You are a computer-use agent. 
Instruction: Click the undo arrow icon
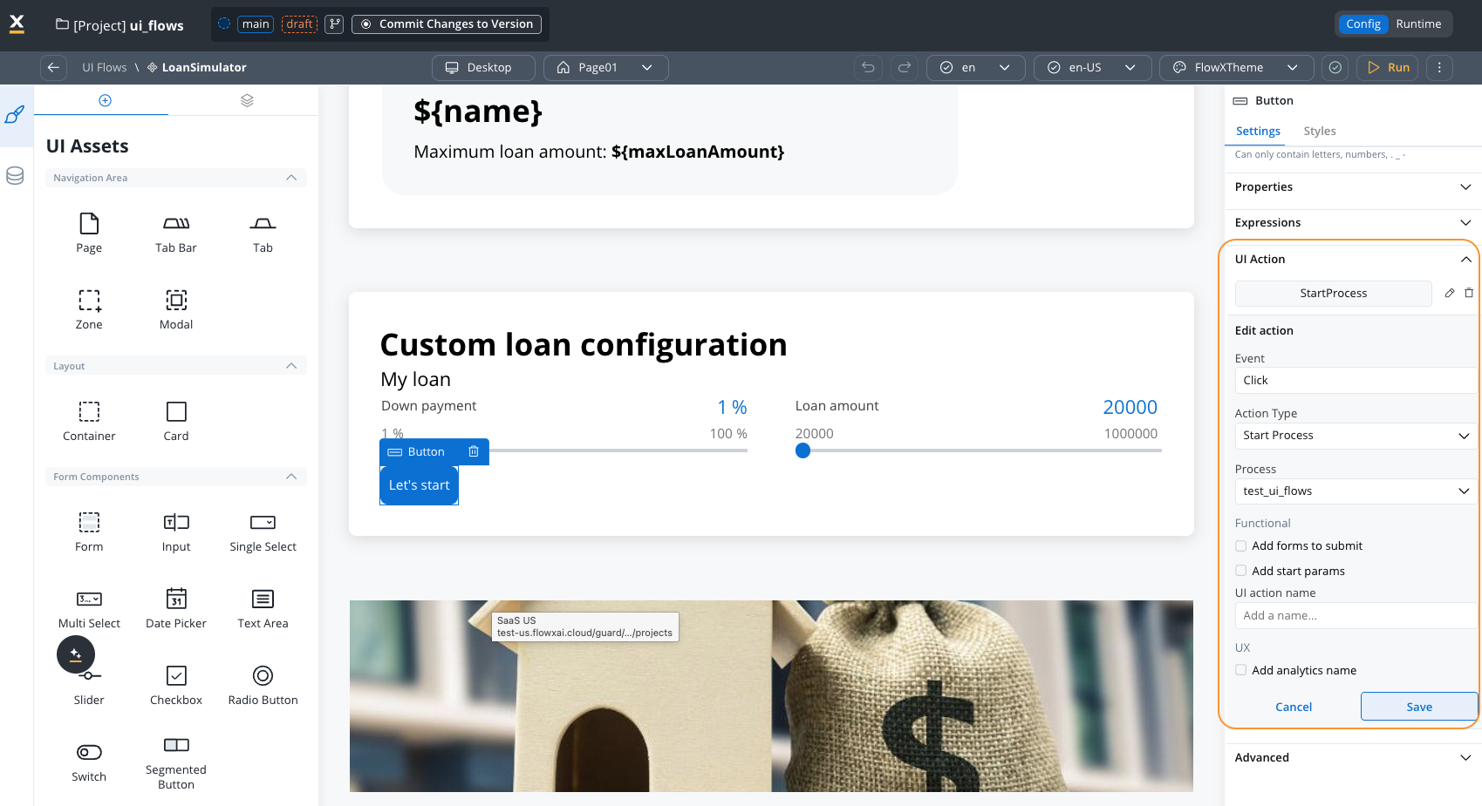tap(868, 67)
